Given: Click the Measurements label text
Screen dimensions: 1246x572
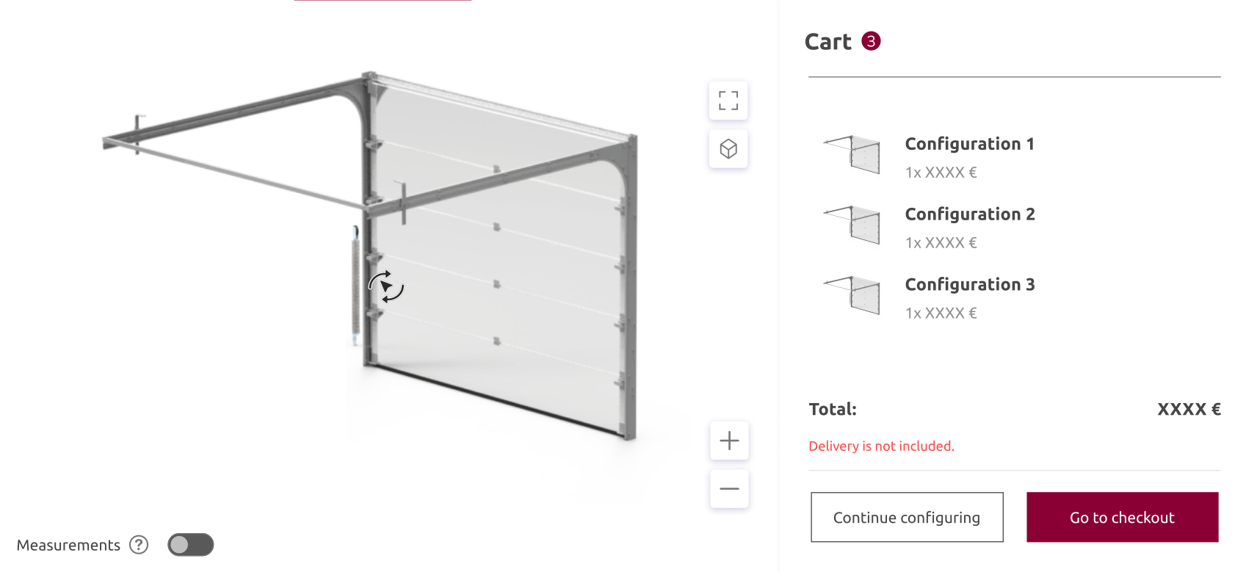Looking at the screenshot, I should coord(68,545).
